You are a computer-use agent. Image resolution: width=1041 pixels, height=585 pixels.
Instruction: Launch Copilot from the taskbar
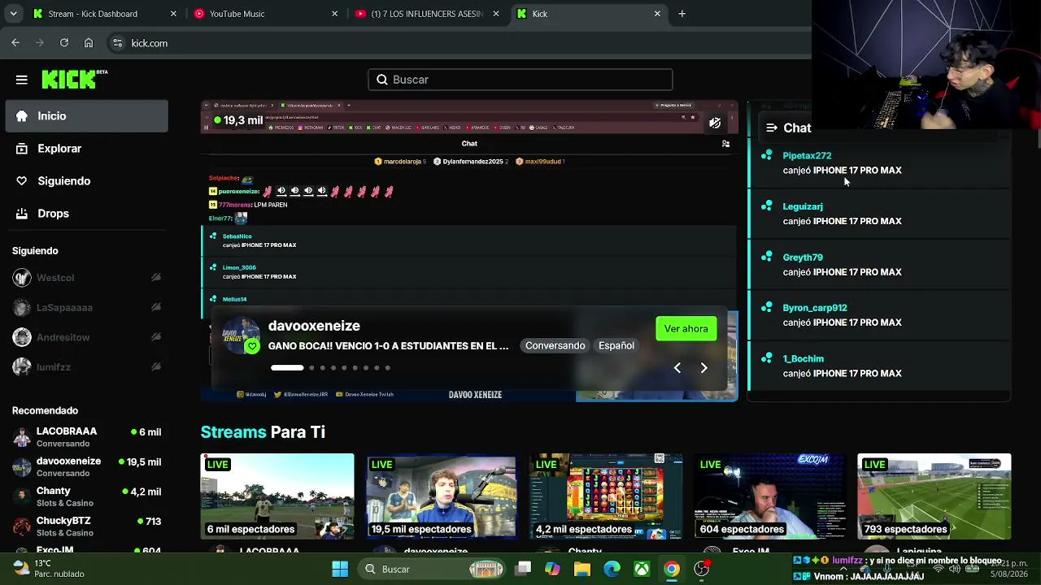click(x=552, y=569)
